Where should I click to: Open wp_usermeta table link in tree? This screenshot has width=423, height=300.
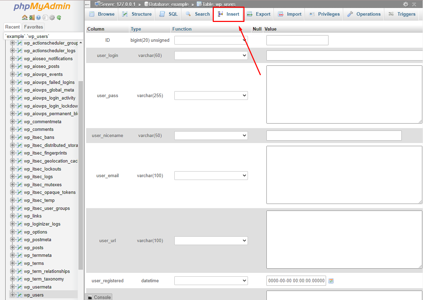[38, 287]
